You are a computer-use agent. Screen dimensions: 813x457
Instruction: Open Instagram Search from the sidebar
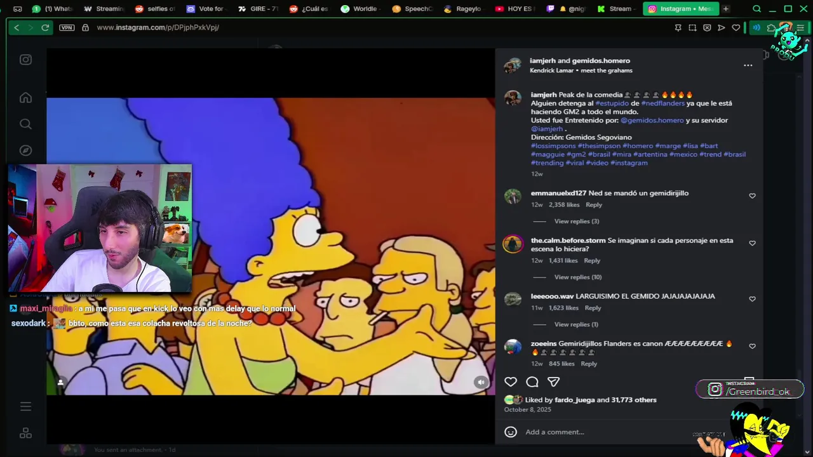click(25, 124)
